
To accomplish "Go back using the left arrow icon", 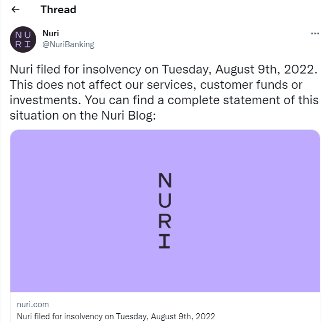I will [15, 9].
